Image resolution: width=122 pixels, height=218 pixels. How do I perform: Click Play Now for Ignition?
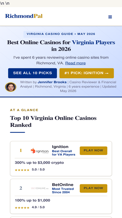coord(93,151)
